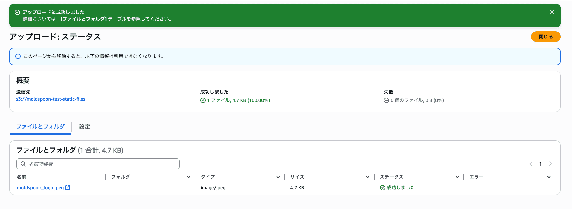572x209 pixels.
Task: Sort by the フォルダ column arrow
Action: [x=189, y=177]
